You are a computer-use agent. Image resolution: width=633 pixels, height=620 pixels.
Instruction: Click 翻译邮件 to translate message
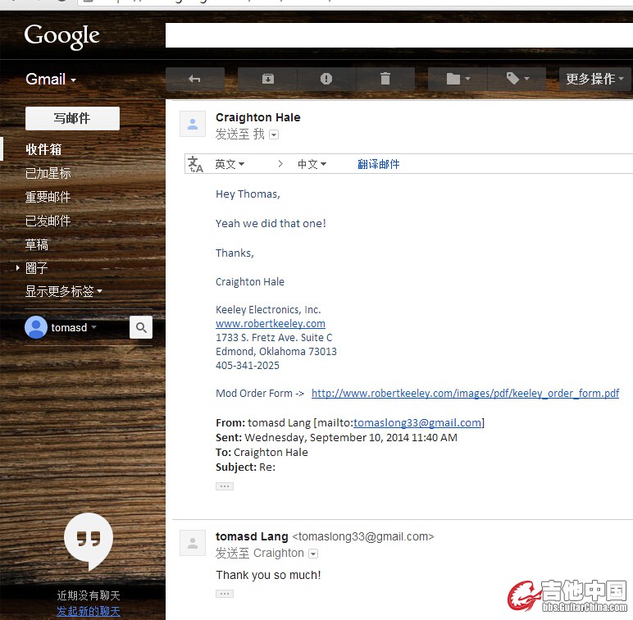click(x=378, y=164)
